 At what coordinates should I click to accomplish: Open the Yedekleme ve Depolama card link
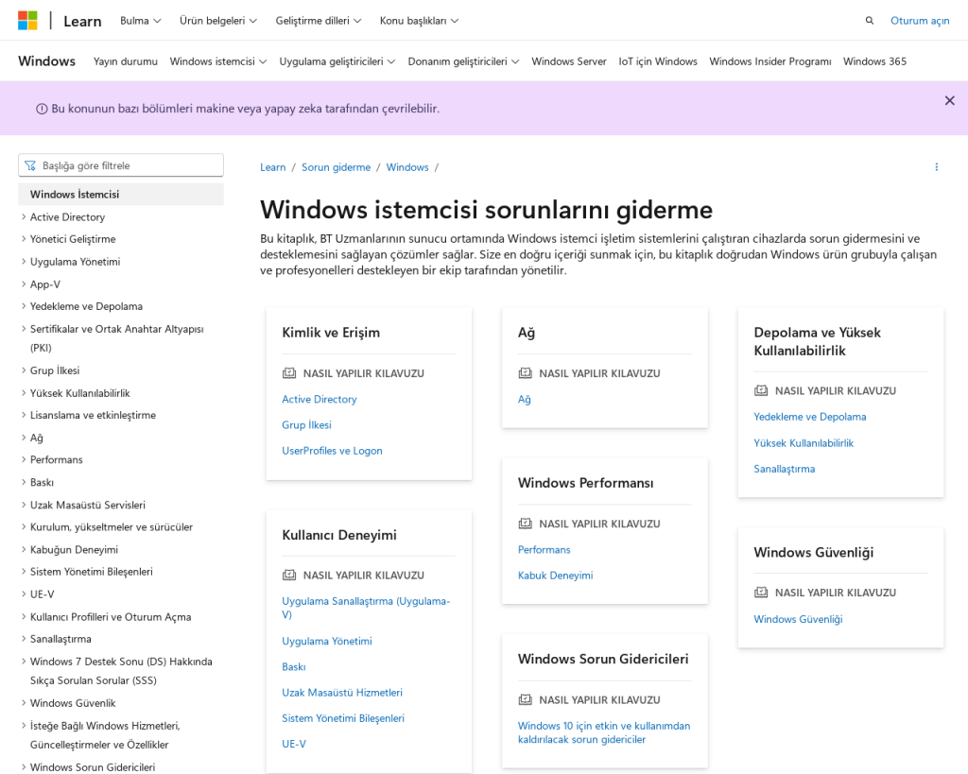(x=810, y=417)
